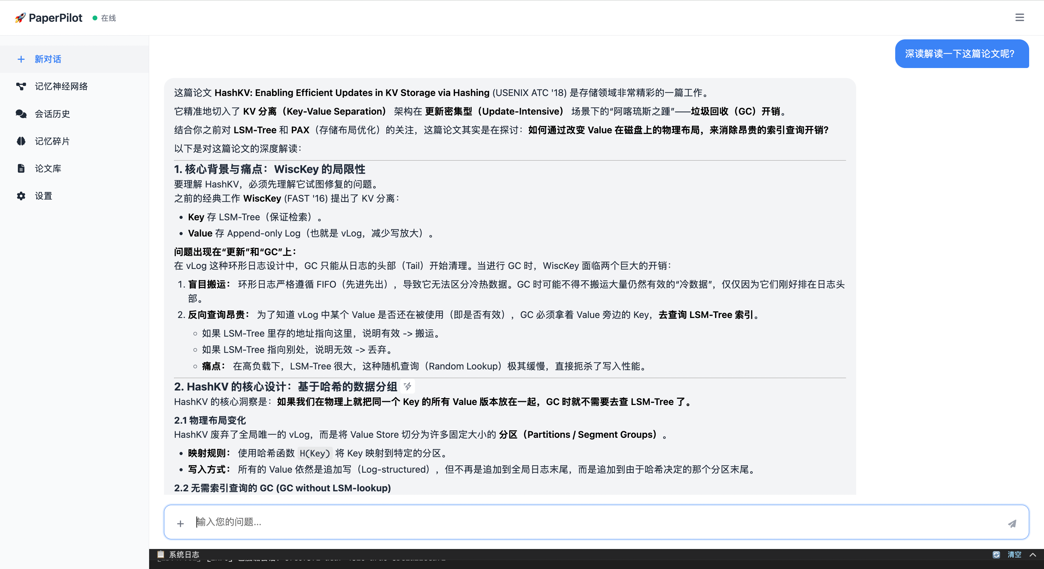
Task: Click the attachment plus icon in input box
Action: [180, 524]
